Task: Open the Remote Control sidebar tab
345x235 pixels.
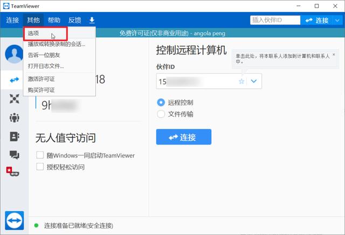Action: [x=15, y=80]
